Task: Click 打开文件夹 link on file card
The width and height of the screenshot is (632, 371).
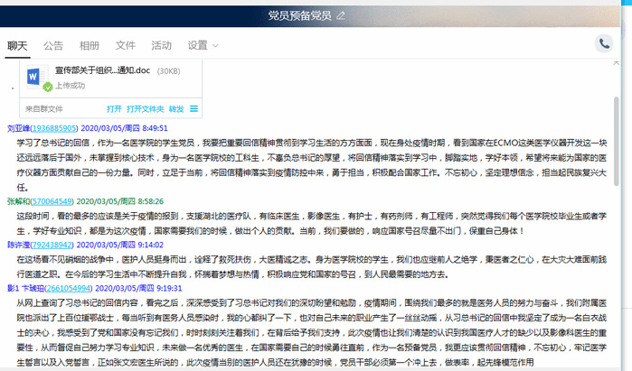Action: 146,108
